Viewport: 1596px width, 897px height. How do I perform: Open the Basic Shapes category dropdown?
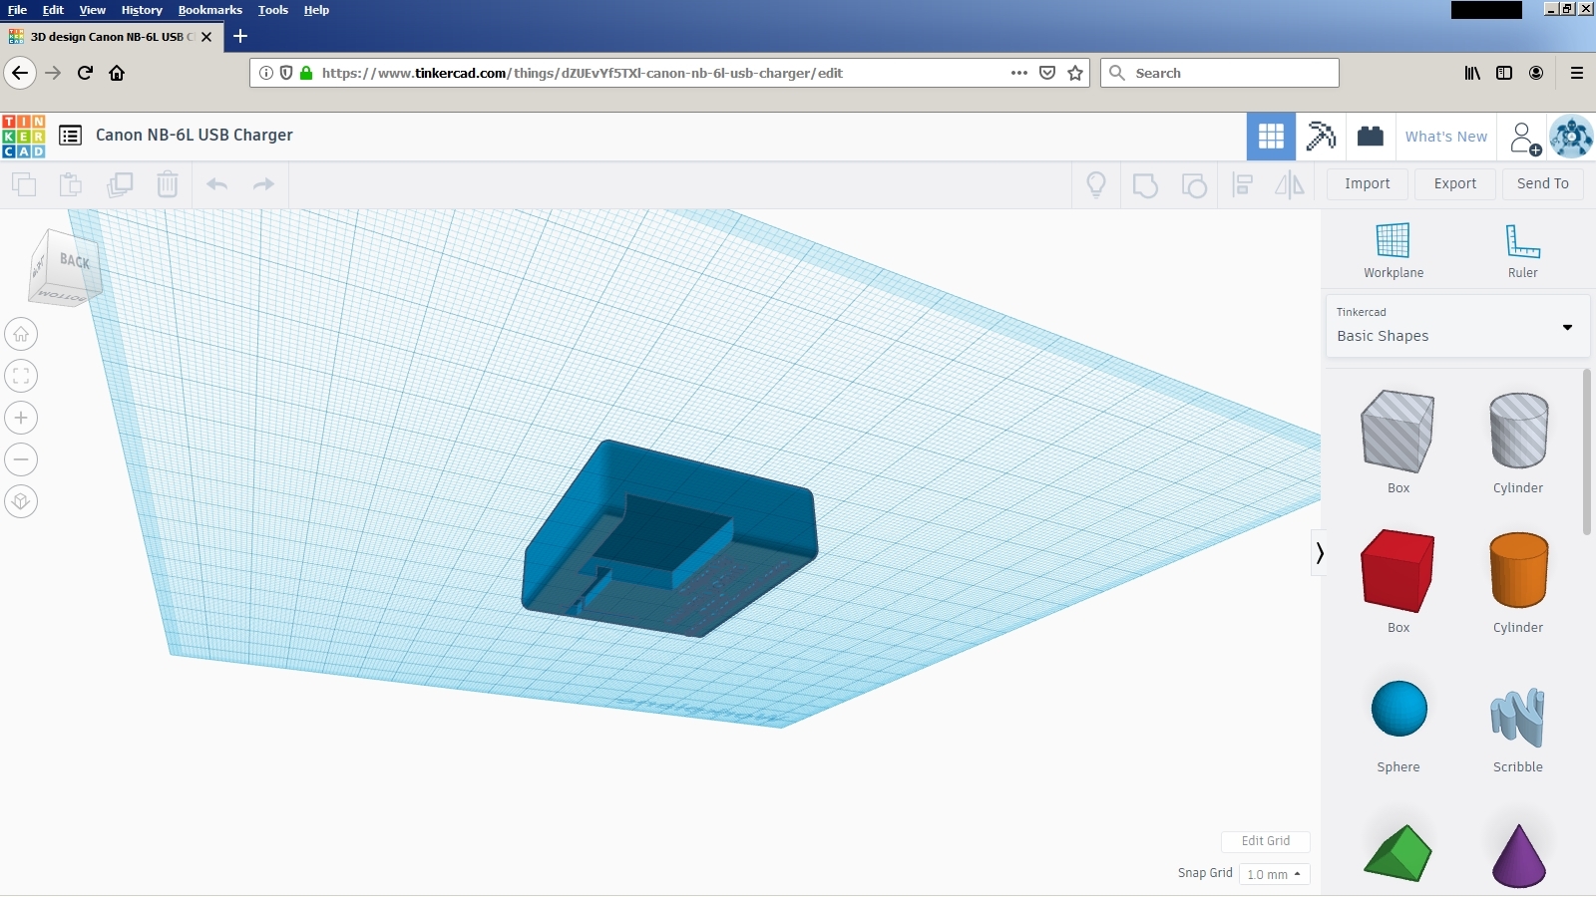coord(1457,326)
